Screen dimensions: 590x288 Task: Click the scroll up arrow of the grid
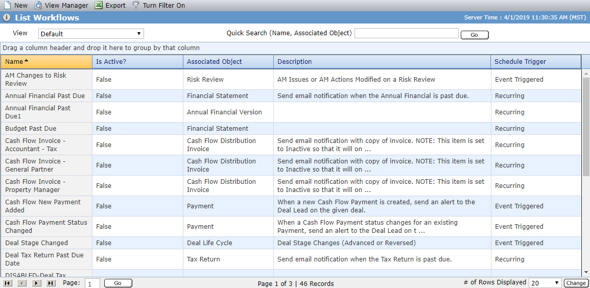tap(586, 73)
